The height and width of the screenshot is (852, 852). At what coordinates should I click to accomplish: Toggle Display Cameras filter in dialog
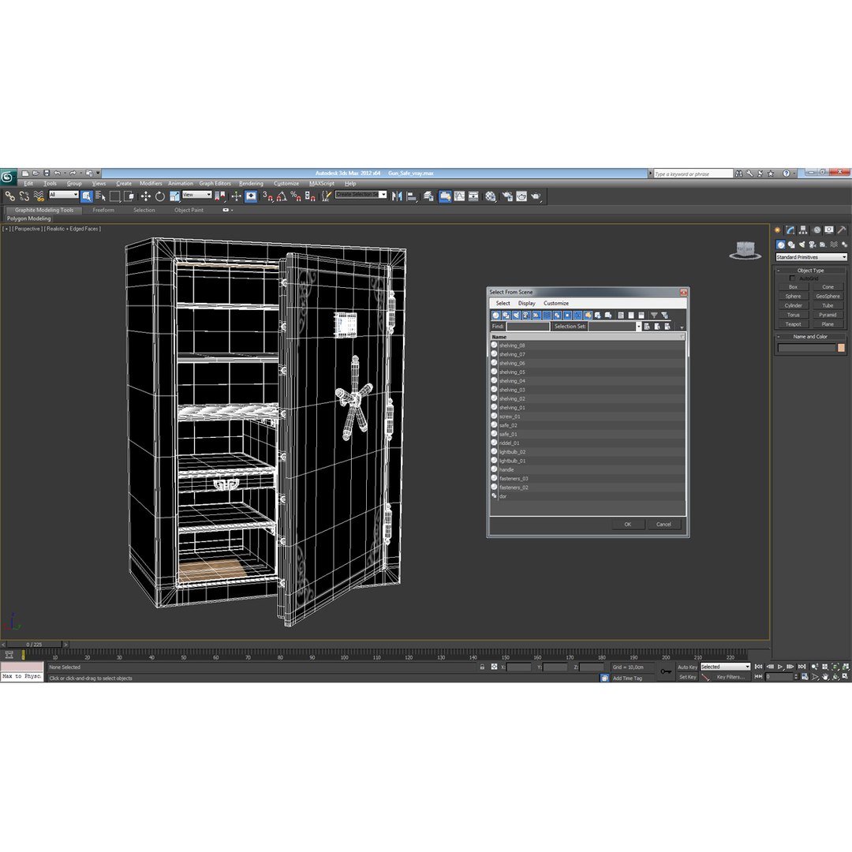point(526,315)
